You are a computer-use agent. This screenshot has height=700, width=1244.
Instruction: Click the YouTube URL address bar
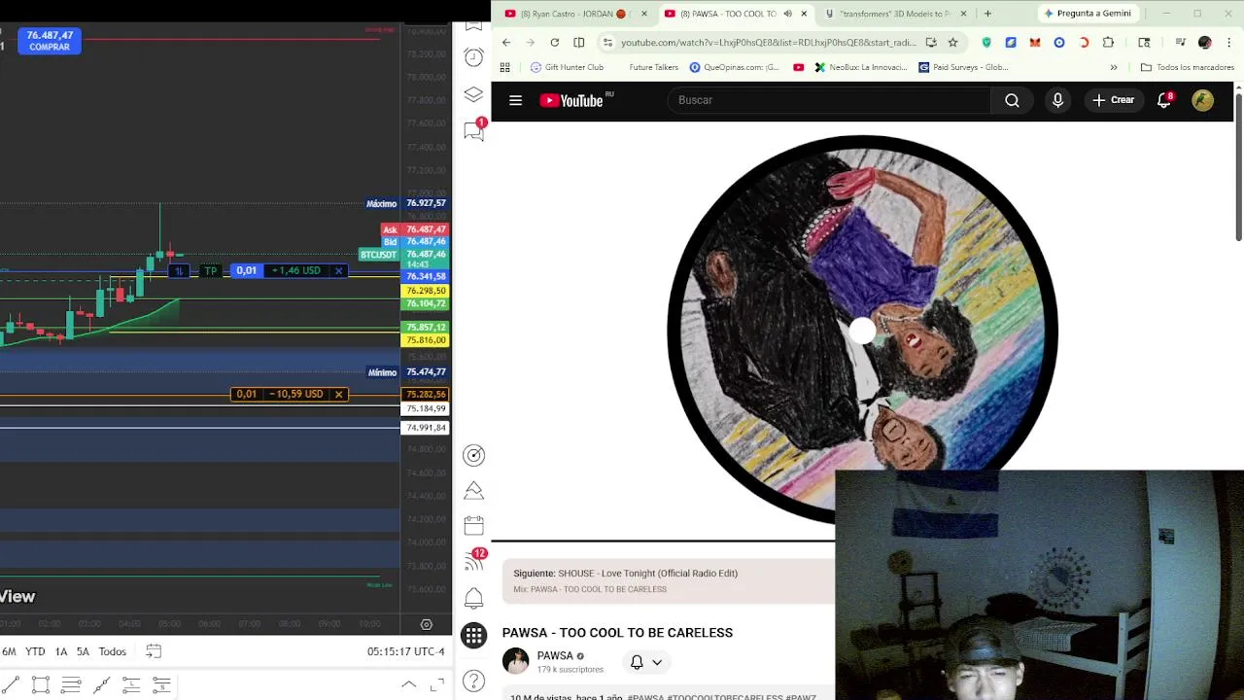click(x=768, y=42)
